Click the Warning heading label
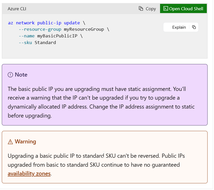 point(25,141)
